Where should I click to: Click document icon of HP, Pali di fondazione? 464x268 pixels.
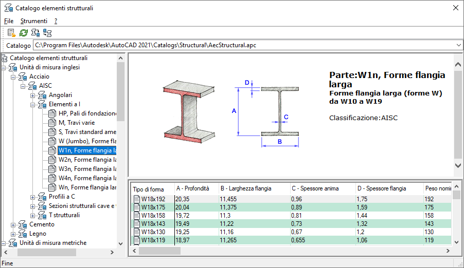(52, 113)
